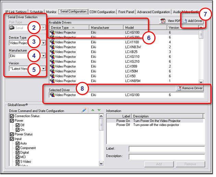Open the Front Panel tab
216x177 pixels.
(x=127, y=12)
